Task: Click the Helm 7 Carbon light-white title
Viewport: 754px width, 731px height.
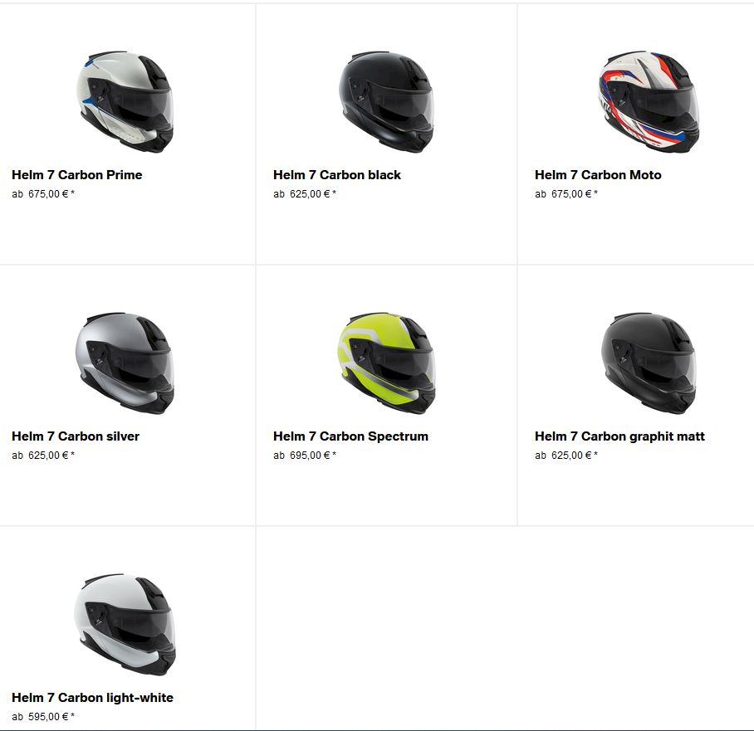Action: pos(92,698)
